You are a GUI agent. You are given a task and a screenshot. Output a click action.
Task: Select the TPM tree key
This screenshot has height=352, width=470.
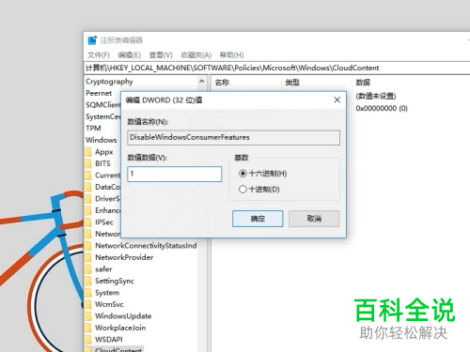[93, 129]
